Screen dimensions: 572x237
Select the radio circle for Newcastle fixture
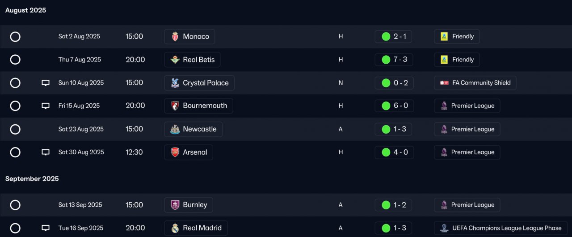pos(15,129)
